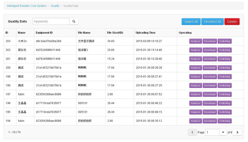
Task: Open the Quality breadcrumb link
Action: (x=55, y=6)
